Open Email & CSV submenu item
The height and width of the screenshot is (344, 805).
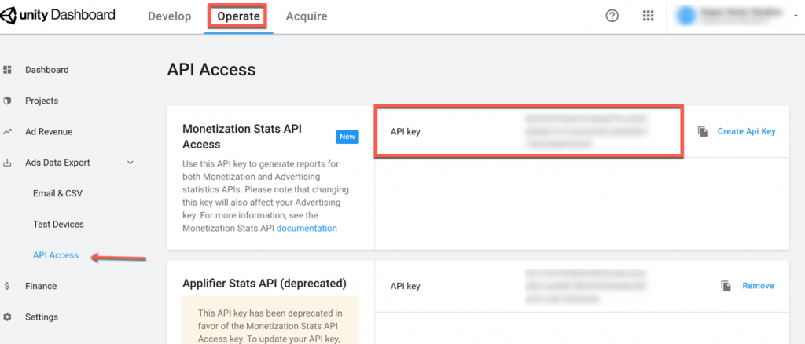(x=57, y=193)
